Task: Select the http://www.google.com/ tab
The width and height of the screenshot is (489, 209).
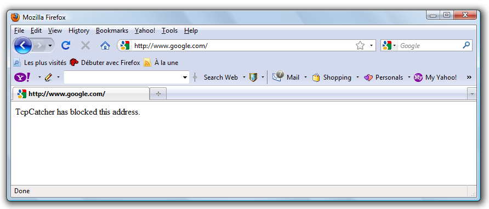Action: [81, 93]
